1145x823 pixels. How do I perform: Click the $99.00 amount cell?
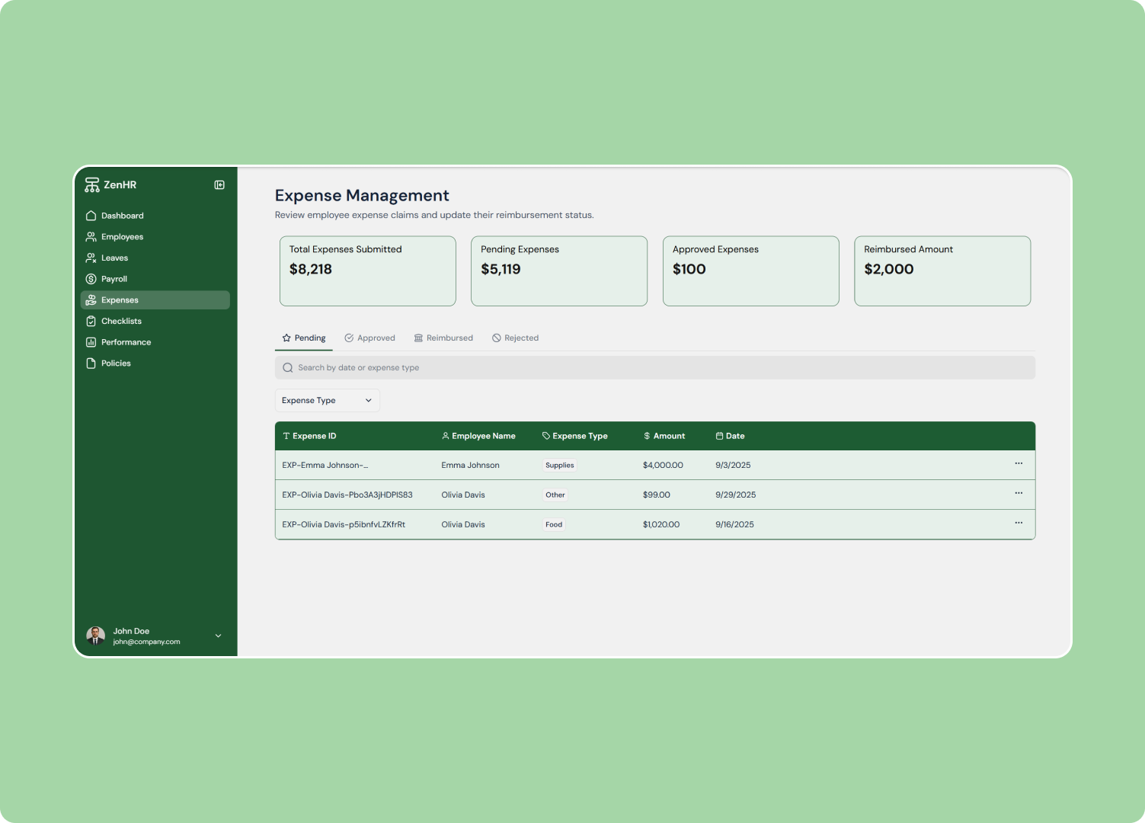click(x=657, y=495)
